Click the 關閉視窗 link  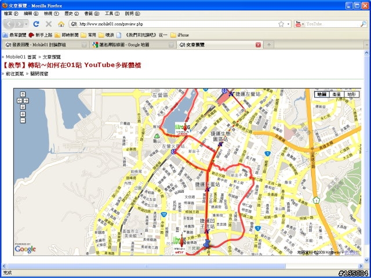[x=39, y=74]
